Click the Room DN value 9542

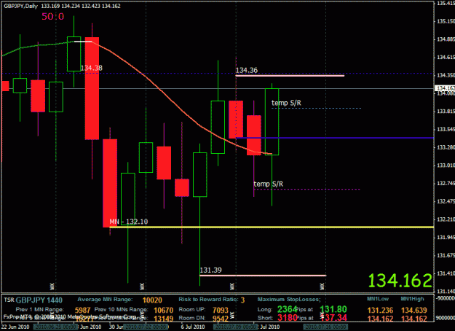pyautogui.click(x=221, y=319)
